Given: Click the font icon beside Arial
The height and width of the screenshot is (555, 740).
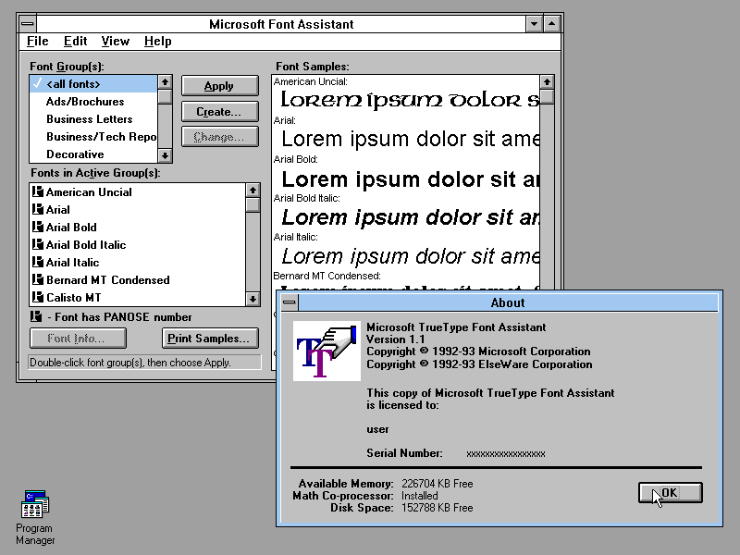Looking at the screenshot, I should 37,209.
